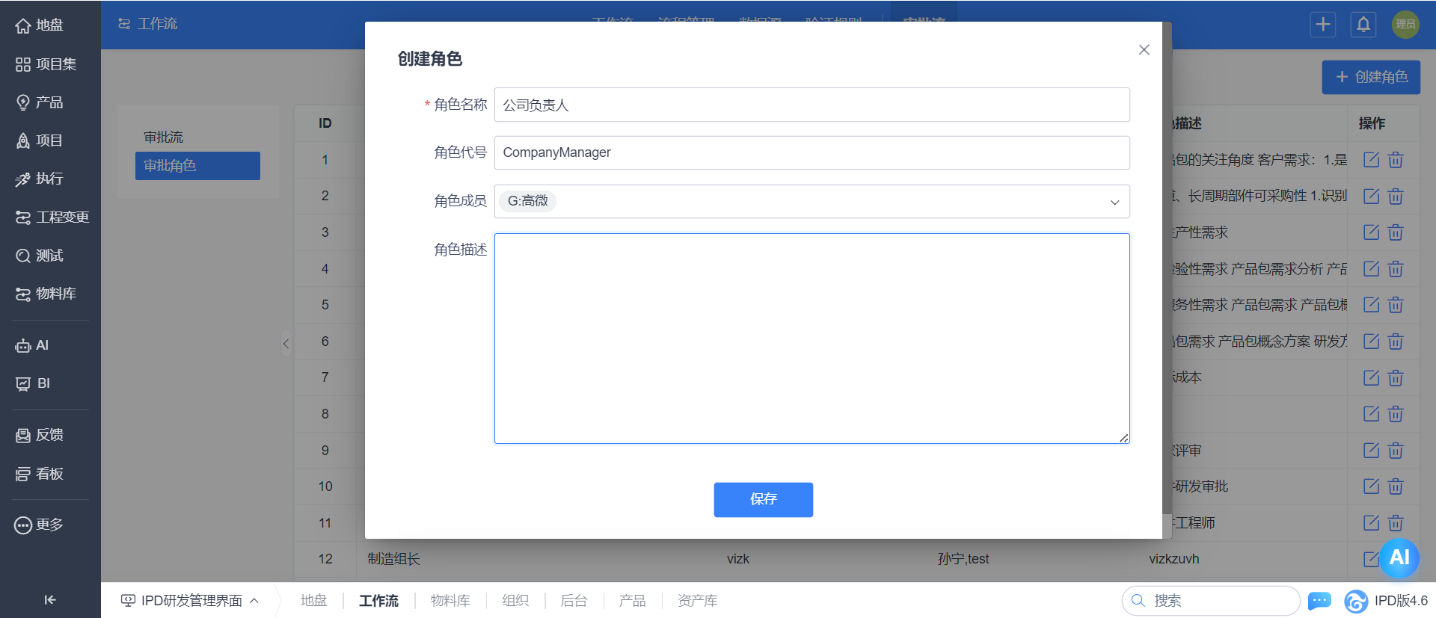Open the chat message icon in footer
The image size is (1436, 618).
tap(1319, 600)
